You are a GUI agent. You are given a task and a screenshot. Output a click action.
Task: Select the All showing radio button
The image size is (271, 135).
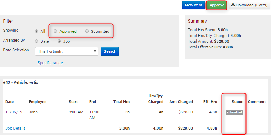36,31
